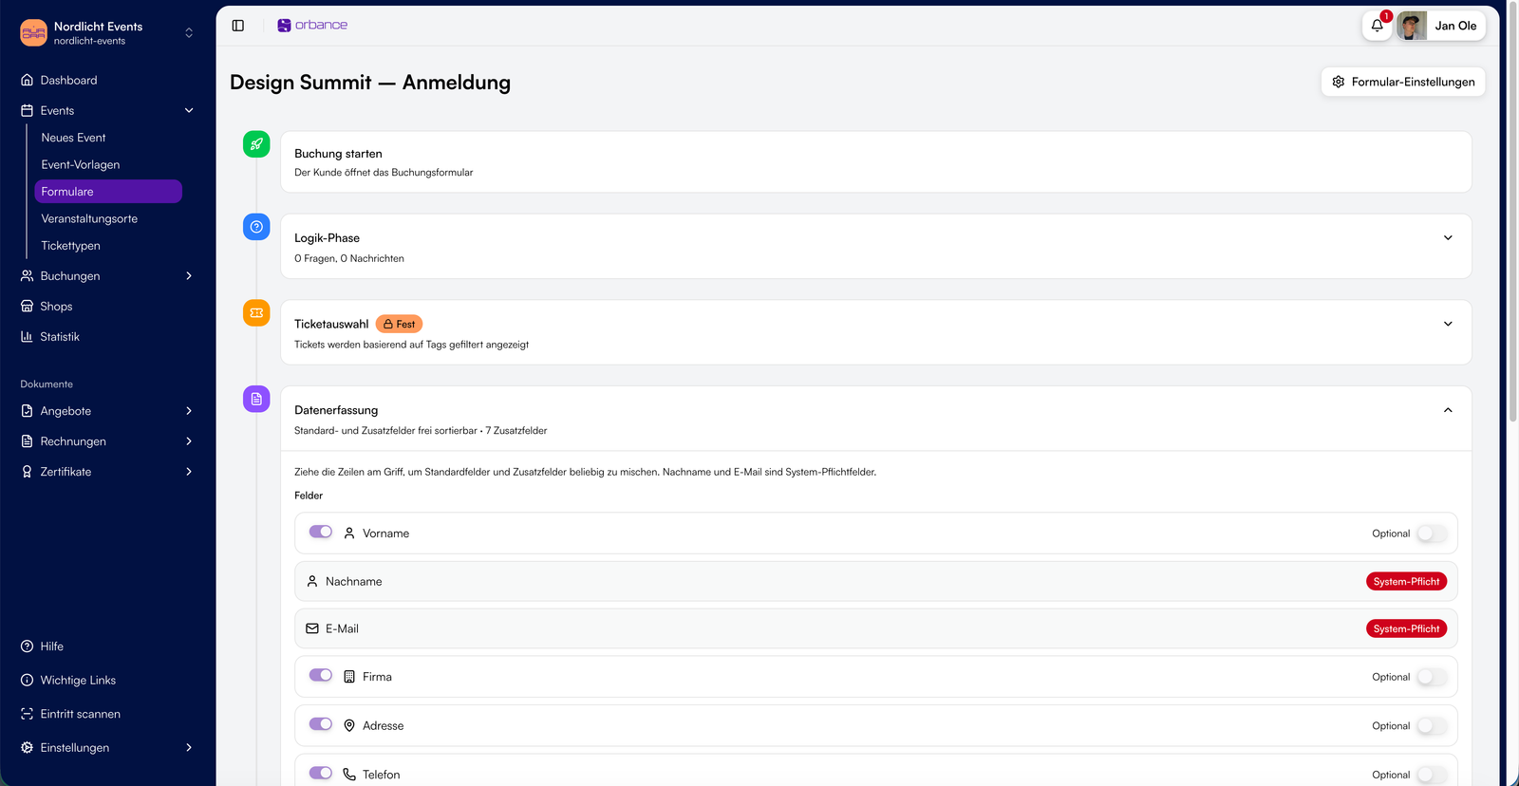
Task: Click the Dashboard home icon
Action: [27, 81]
